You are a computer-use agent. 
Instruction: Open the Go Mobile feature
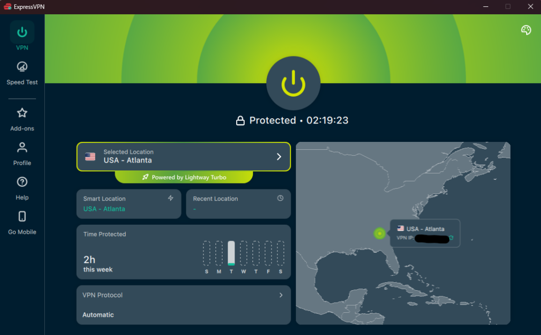point(22,216)
